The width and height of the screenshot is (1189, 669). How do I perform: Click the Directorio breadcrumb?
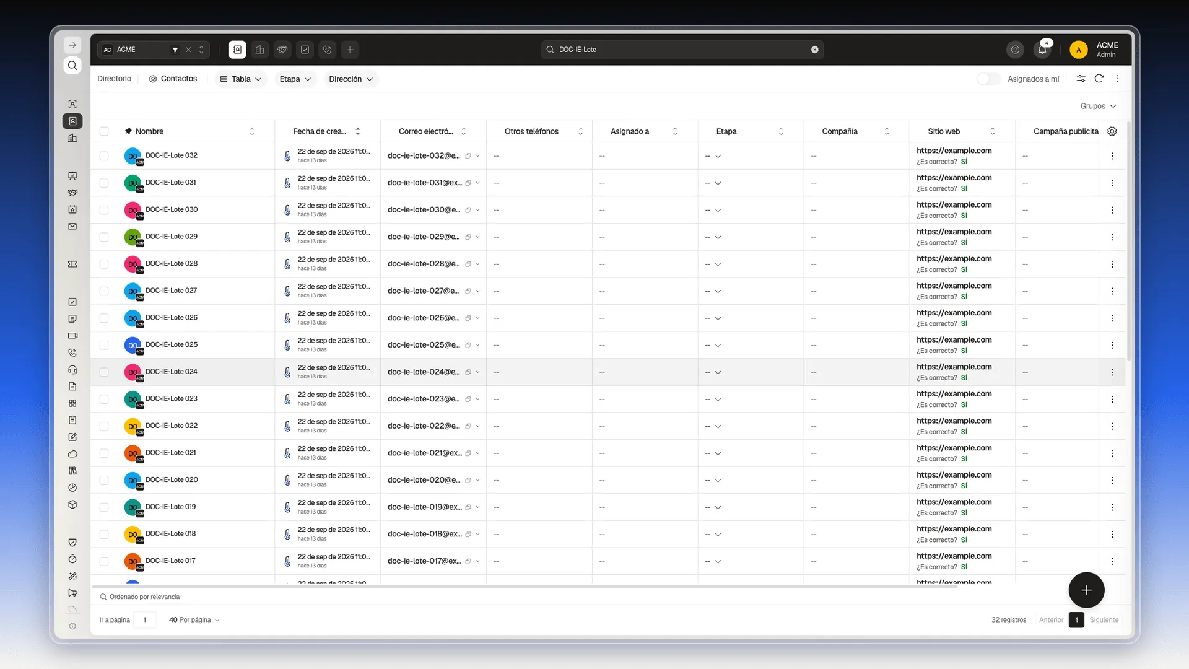[115, 79]
